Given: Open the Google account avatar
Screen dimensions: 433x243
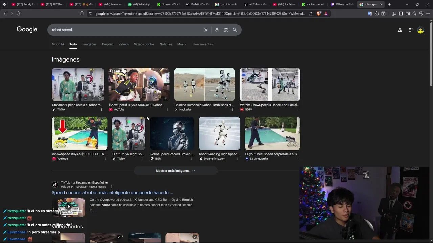Looking at the screenshot, I should click(420, 30).
